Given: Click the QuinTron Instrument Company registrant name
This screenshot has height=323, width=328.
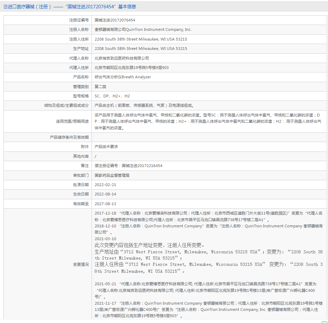Looking at the screenshot, I should tap(143, 30).
